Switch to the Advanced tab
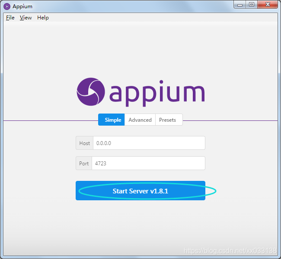The image size is (281, 259). pos(140,120)
